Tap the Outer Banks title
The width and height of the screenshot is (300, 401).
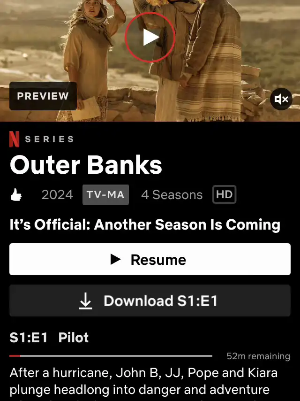(86, 165)
